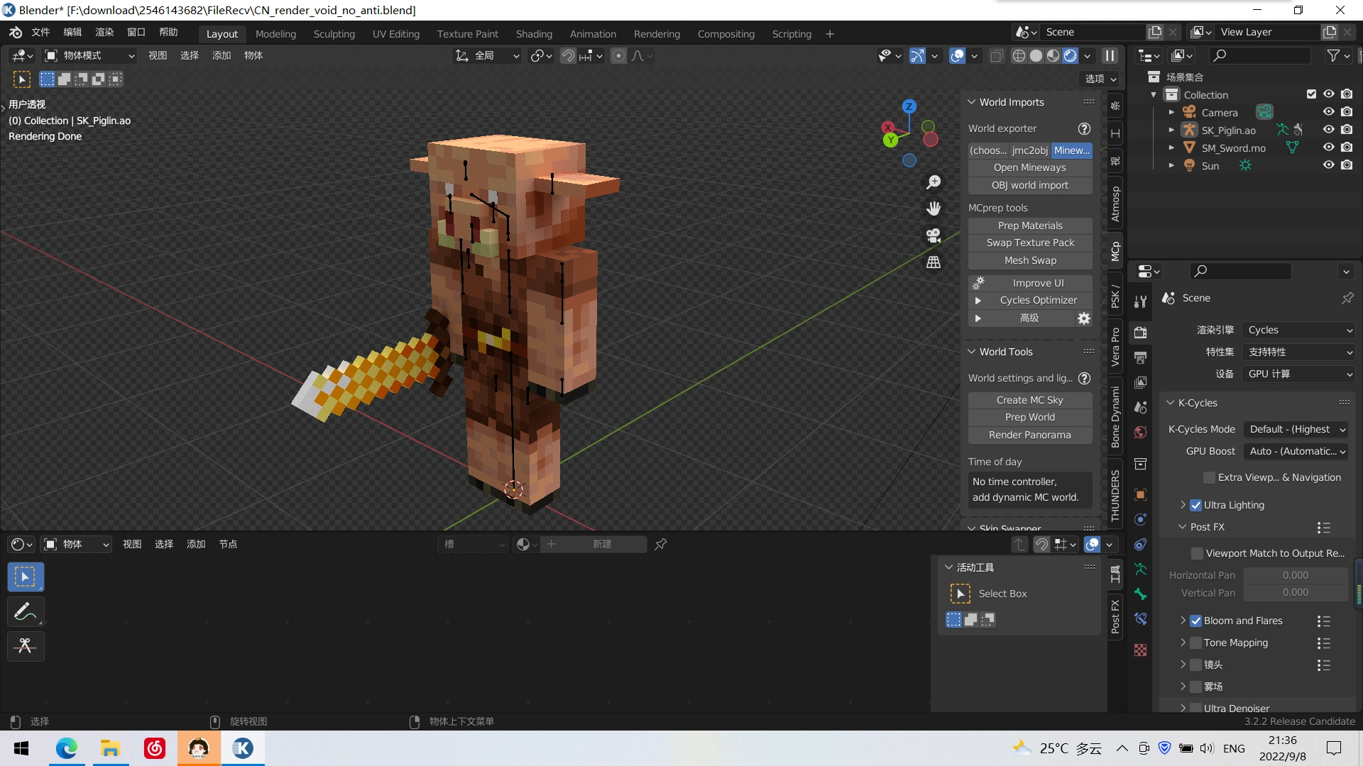This screenshot has height=766, width=1363.
Task: Click the zoom magnifier icon in viewport
Action: tap(934, 182)
